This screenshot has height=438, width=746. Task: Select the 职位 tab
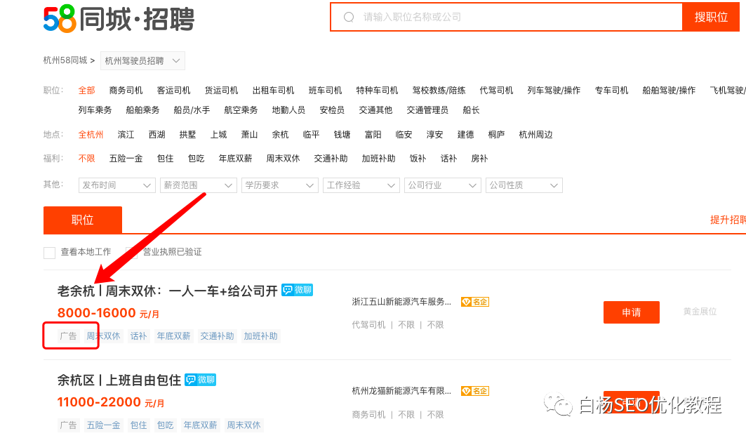[x=83, y=220]
